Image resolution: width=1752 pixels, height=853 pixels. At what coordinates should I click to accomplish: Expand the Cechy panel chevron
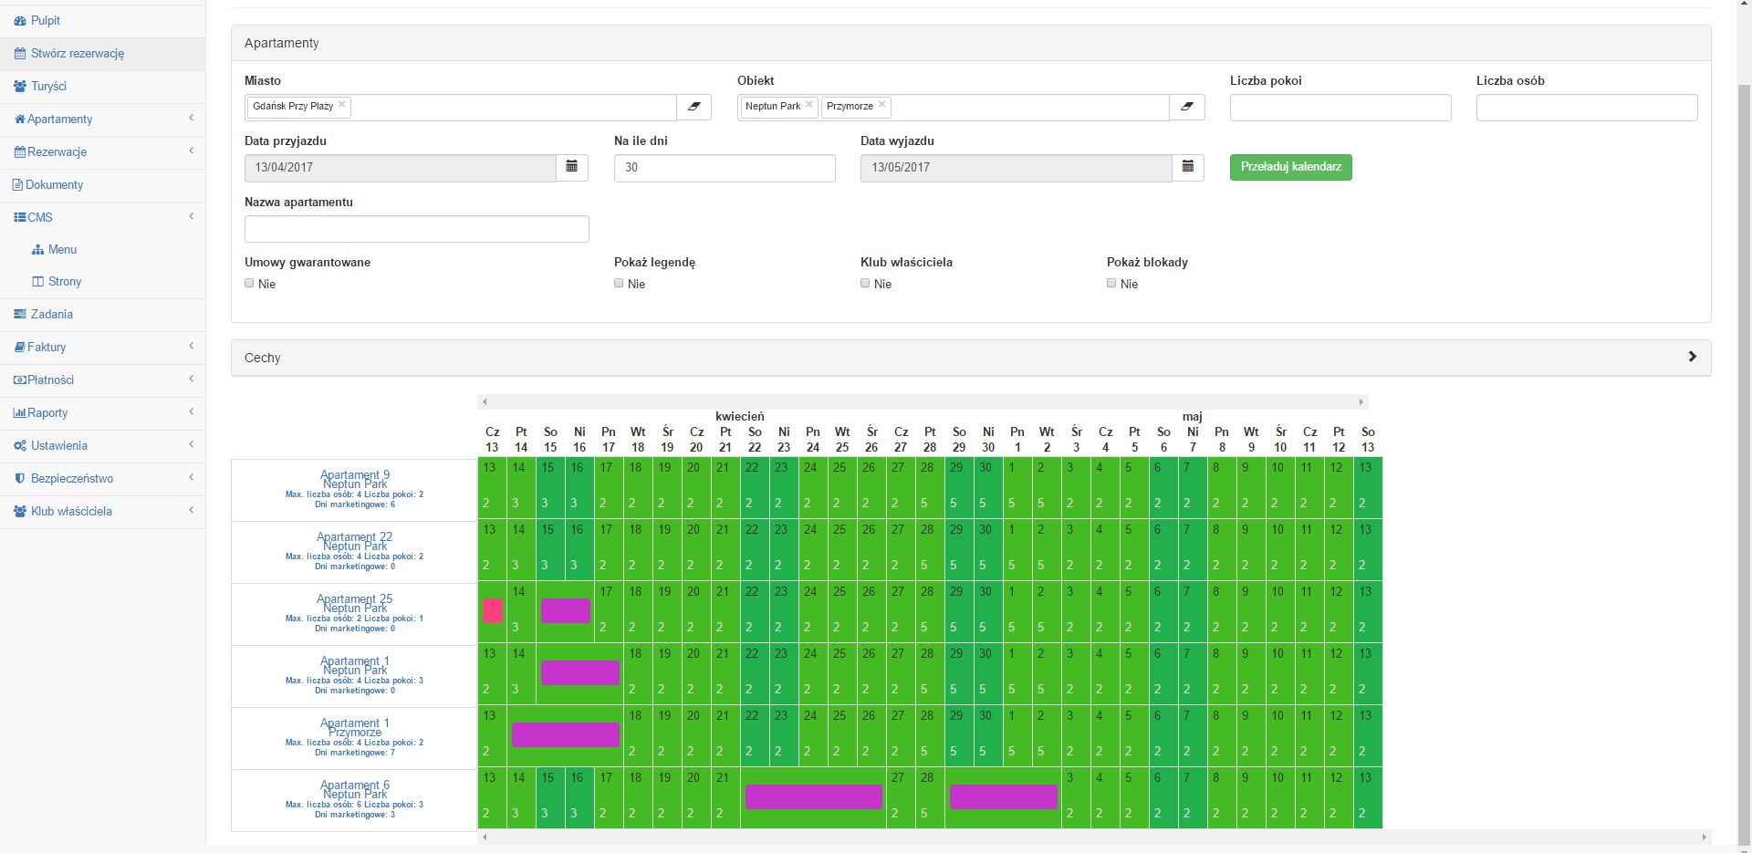(x=1692, y=357)
